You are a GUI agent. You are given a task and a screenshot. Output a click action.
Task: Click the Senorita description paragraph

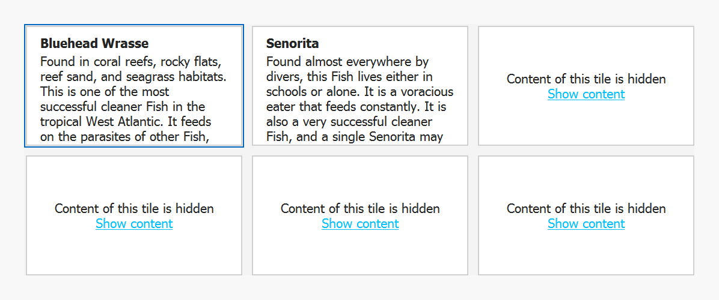[359, 99]
